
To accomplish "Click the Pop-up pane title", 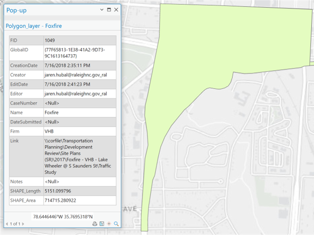I will pyautogui.click(x=17, y=10).
